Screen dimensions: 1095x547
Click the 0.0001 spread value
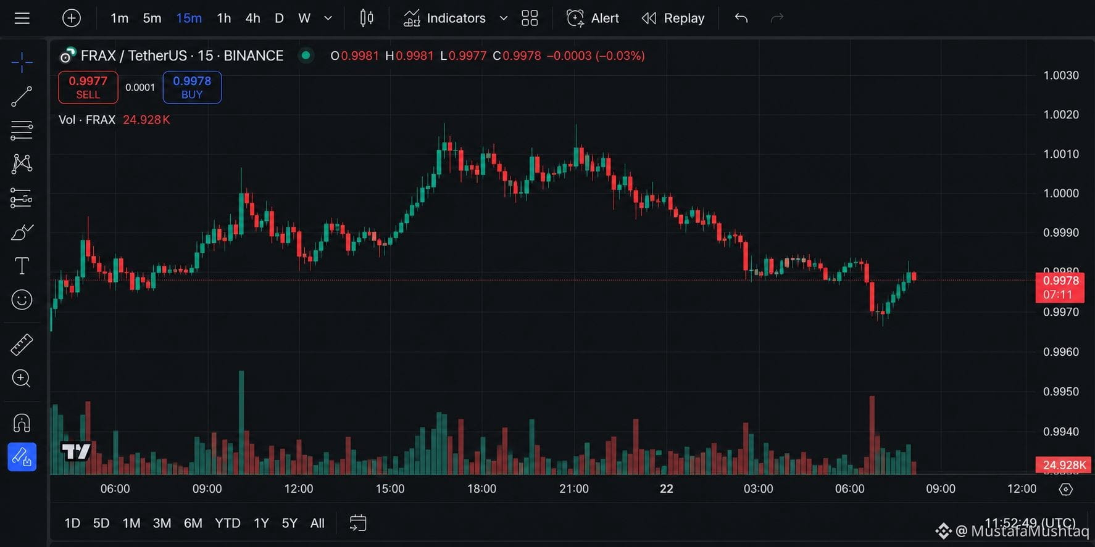140,88
